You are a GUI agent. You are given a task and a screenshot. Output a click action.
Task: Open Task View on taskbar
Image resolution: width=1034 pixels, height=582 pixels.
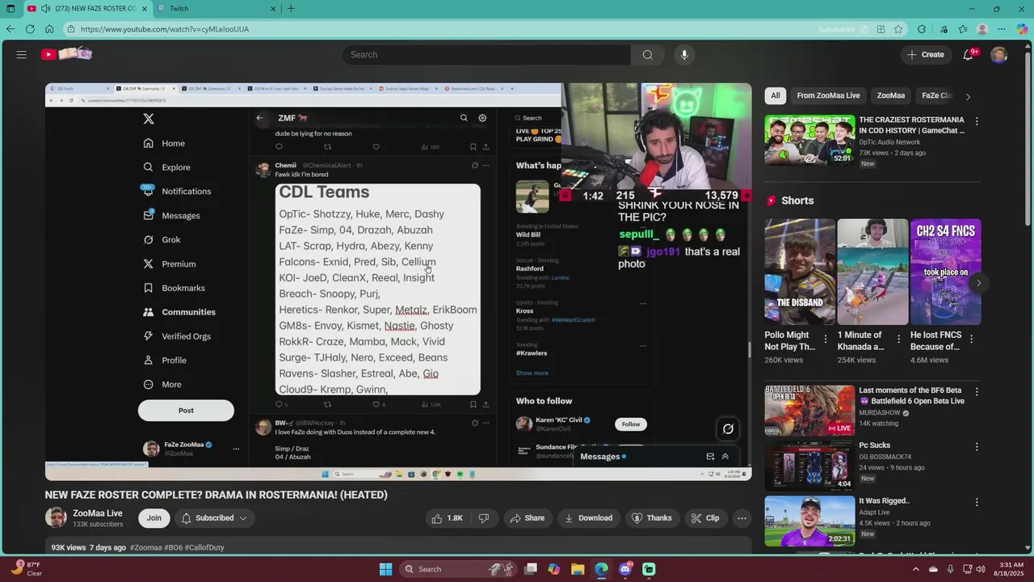pos(531,569)
